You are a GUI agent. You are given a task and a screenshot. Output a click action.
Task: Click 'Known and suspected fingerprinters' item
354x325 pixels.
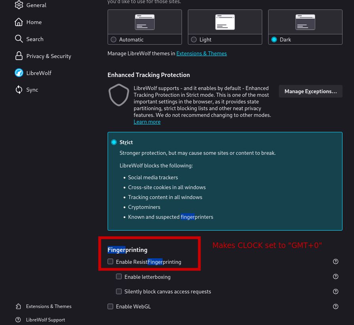pos(170,217)
